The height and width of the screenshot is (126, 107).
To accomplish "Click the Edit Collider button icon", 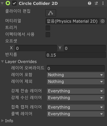I will coord(51,13).
